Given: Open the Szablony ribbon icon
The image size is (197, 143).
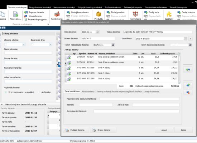Looking at the screenshot, I should tap(169, 16).
